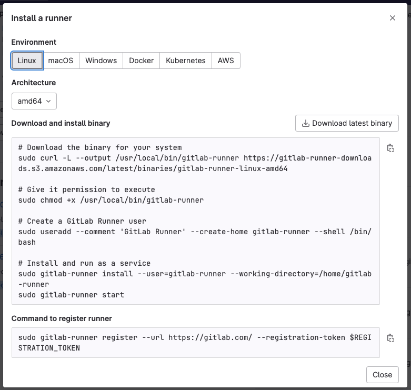Click the 'Download and install binary' heading

[61, 123]
